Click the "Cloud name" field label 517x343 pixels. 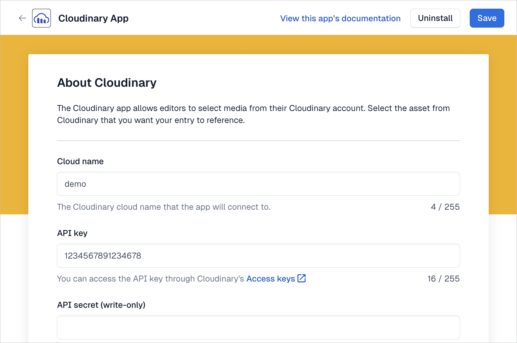point(80,161)
